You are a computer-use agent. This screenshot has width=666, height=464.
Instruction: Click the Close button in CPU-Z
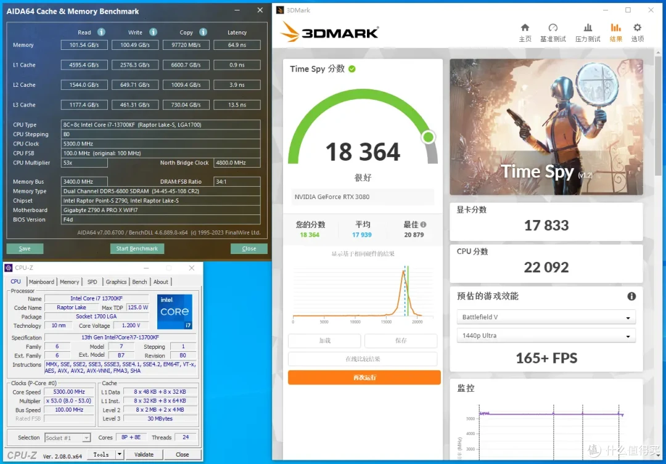click(x=182, y=454)
